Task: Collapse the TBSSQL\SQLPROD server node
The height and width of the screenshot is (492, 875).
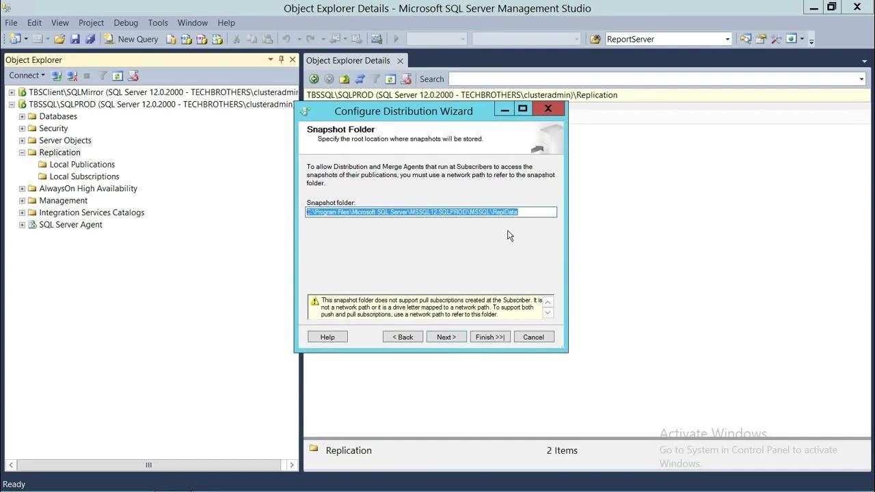Action: [12, 105]
